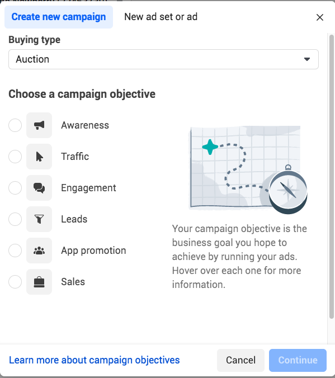Select the Engagement radio button
Image resolution: width=335 pixels, height=378 pixels.
click(x=15, y=188)
